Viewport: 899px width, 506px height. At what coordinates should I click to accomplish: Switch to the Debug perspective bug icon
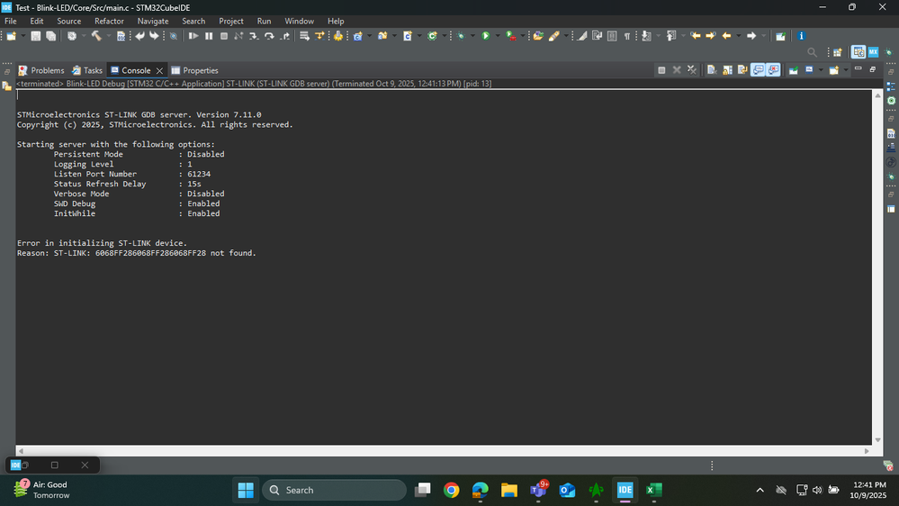(x=889, y=52)
